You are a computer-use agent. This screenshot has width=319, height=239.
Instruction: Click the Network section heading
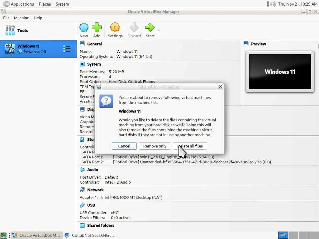click(x=95, y=190)
